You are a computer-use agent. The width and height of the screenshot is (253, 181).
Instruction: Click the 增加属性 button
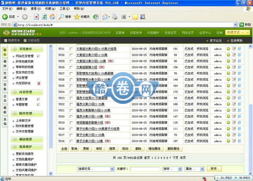[x=154, y=149]
